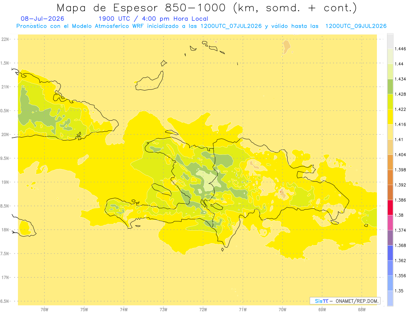Image resolution: width=406 pixels, height=314 pixels.
Task: Click the gray swatch atop the color bar
Action: click(x=390, y=41)
